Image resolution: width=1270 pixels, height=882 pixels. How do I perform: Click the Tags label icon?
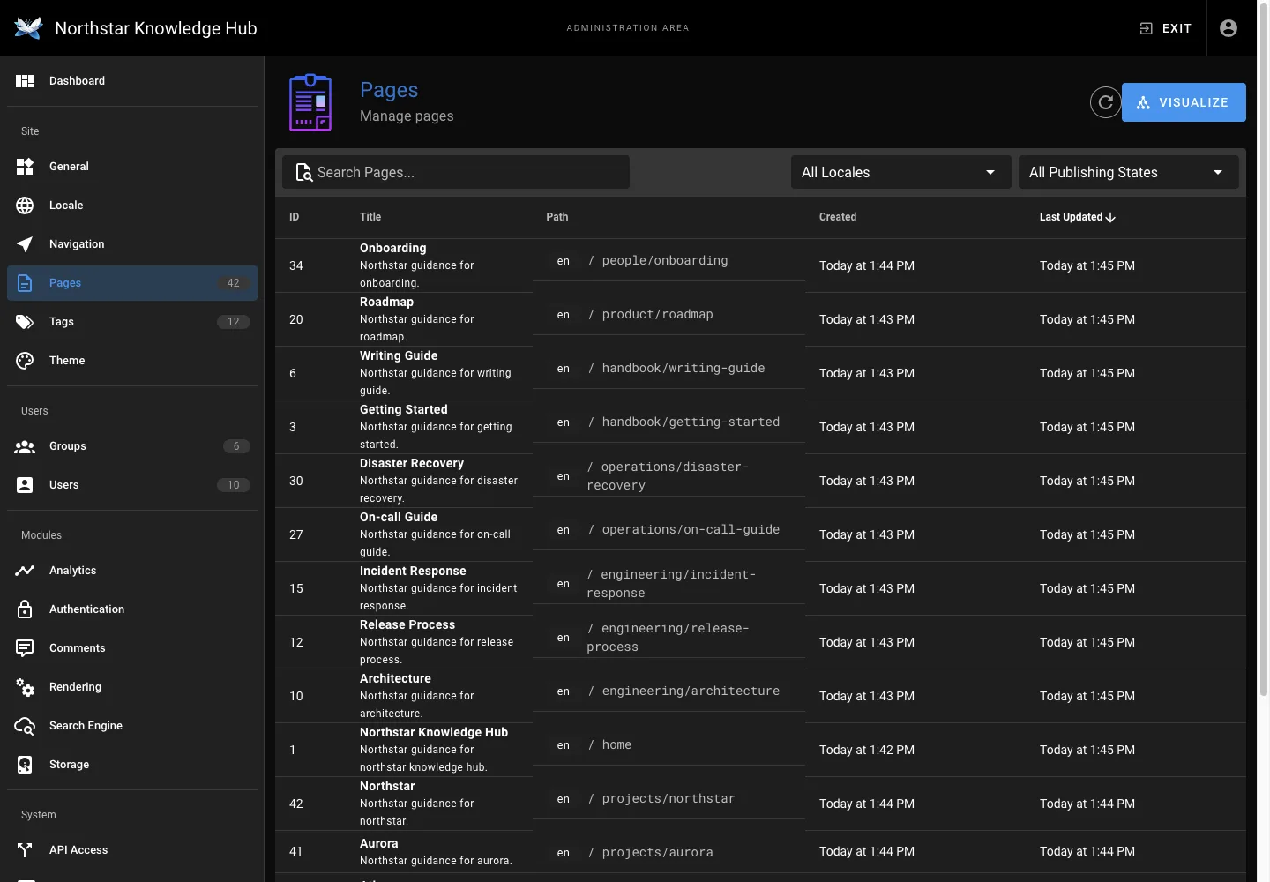coord(25,322)
